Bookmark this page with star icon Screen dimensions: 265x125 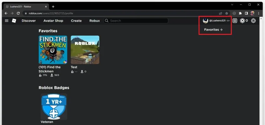pyautogui.click(x=227, y=13)
